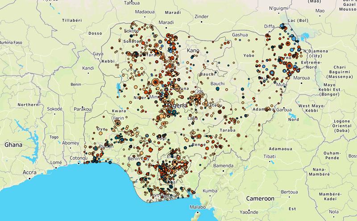
Task: Click the Lomé city label
Action: tap(57, 162)
